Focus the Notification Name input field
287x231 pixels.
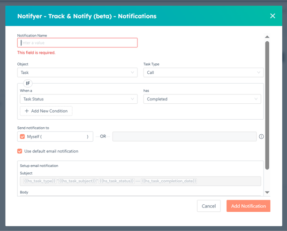point(77,43)
